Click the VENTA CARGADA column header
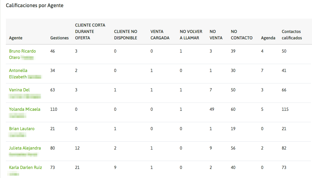The width and height of the screenshot is (312, 178). pos(160,35)
